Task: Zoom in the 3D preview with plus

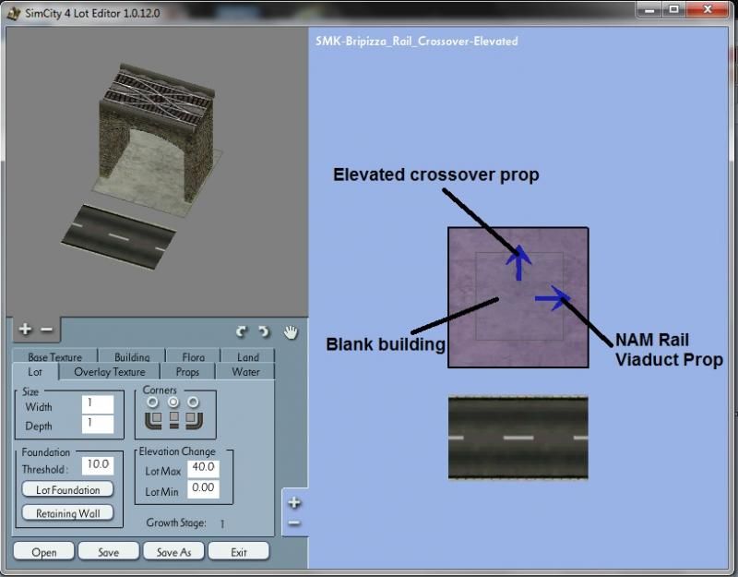Action: coord(25,329)
